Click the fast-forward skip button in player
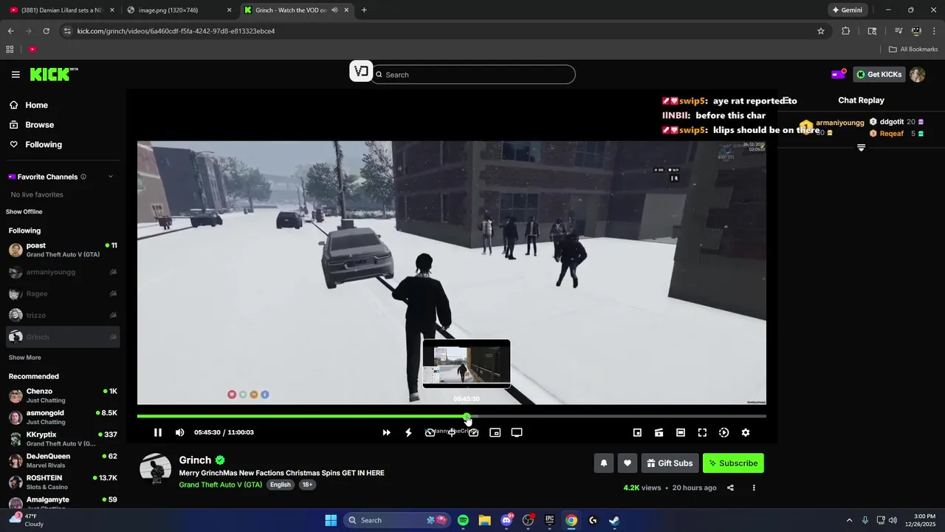 pos(386,432)
